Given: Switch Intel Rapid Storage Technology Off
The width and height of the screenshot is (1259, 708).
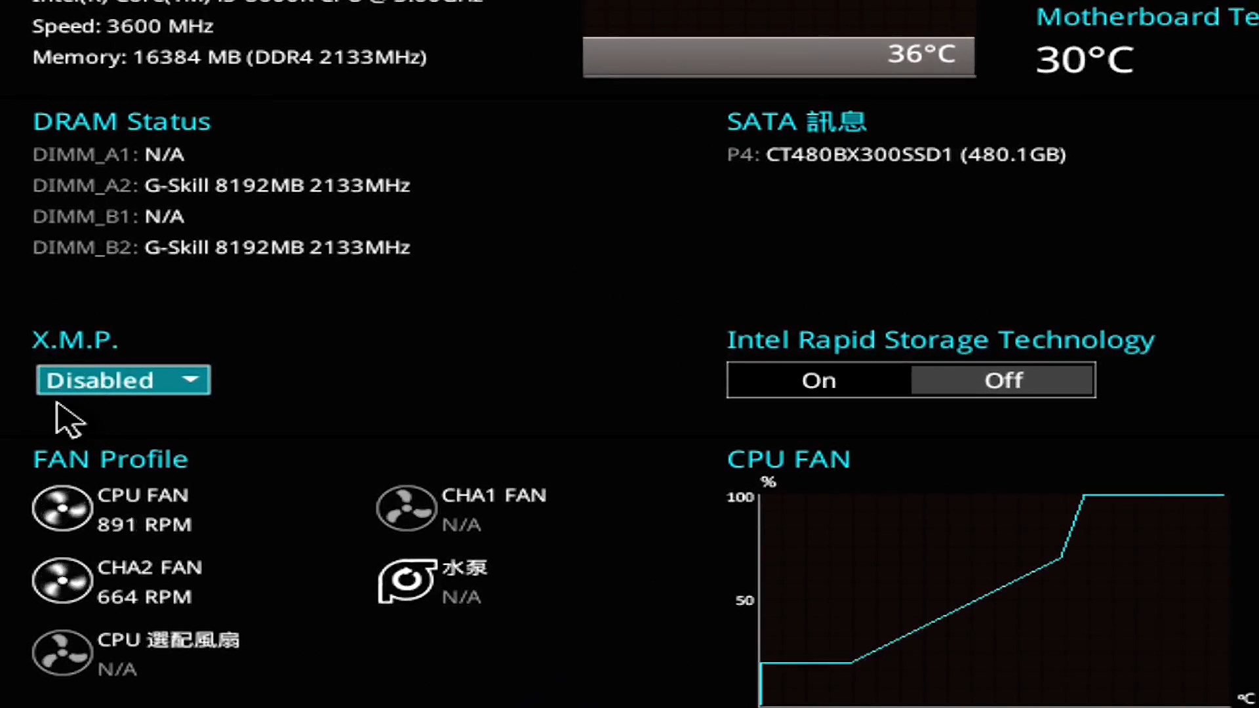Looking at the screenshot, I should pyautogui.click(x=1003, y=380).
